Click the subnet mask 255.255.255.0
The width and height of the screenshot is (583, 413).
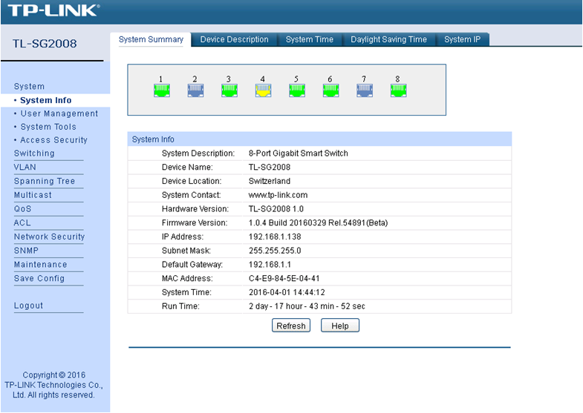(x=275, y=251)
